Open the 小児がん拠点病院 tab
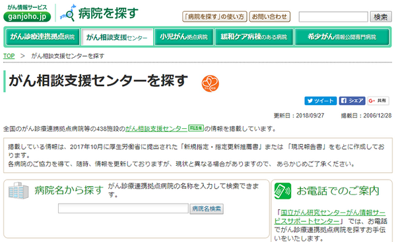This screenshot has height=242, width=396. pyautogui.click(x=184, y=37)
